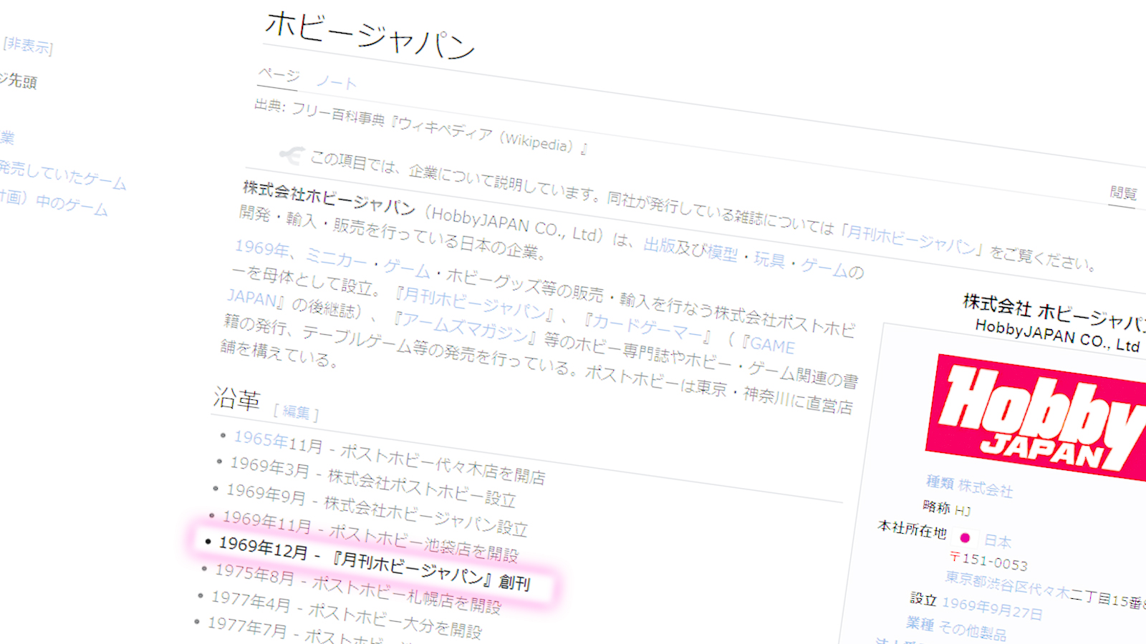Screen dimensions: 1146x644
Task: Open the 1965年 link in the history list
Action: pos(261,439)
